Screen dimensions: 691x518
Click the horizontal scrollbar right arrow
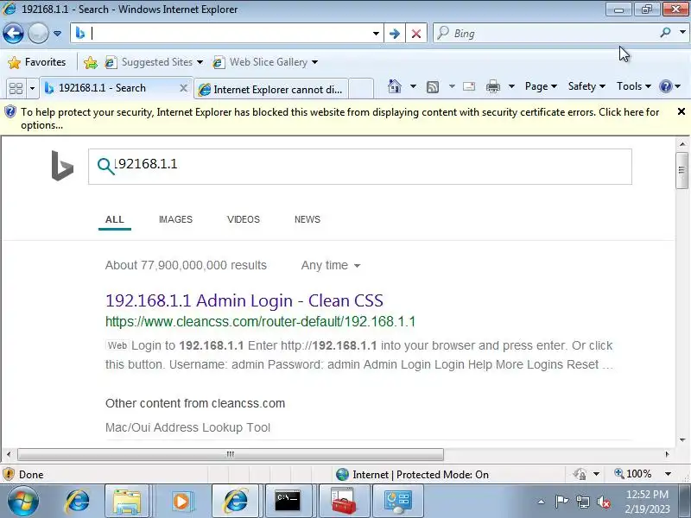(667, 454)
